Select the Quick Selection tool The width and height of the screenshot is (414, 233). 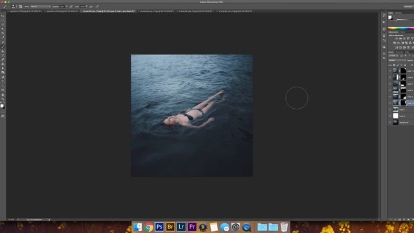(x=3, y=28)
